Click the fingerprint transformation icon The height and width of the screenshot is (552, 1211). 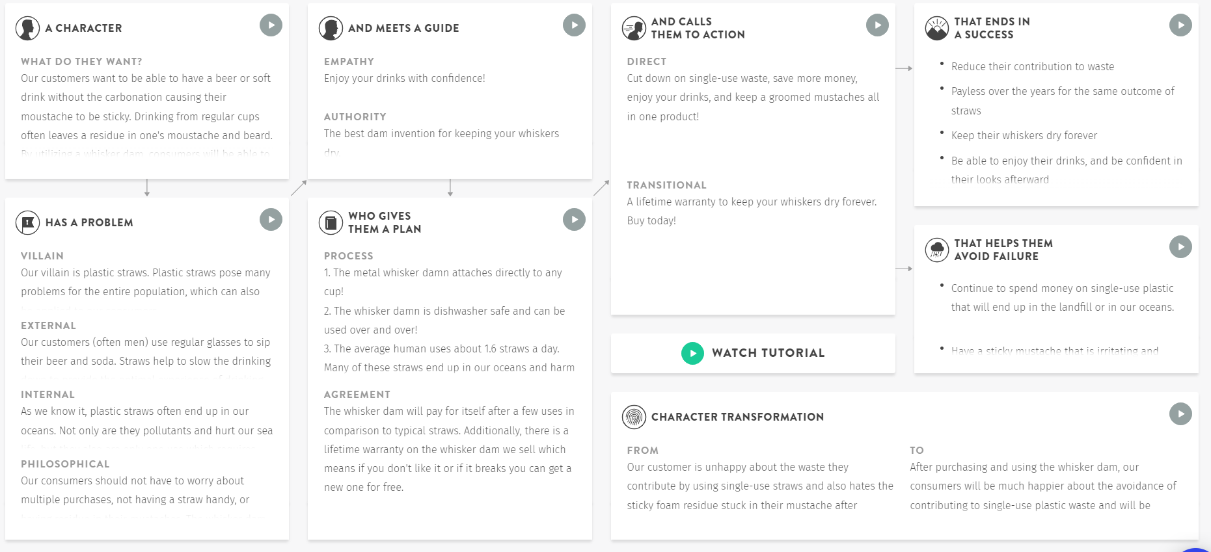click(x=634, y=417)
